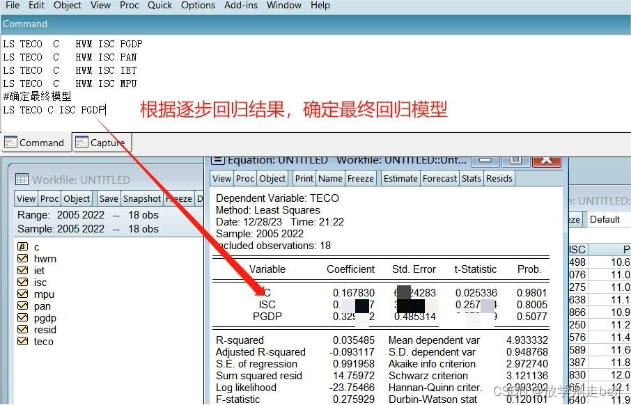Click the Estimate button
The height and width of the screenshot is (405, 631).
coord(400,179)
